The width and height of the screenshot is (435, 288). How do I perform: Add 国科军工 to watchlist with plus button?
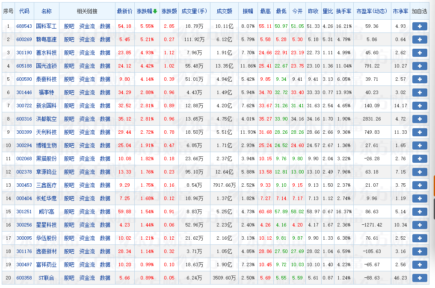420,26
